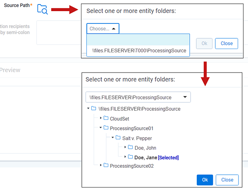The image size is (248, 192).
Task: Select the CloudSet folder label
Action: tap(119, 119)
